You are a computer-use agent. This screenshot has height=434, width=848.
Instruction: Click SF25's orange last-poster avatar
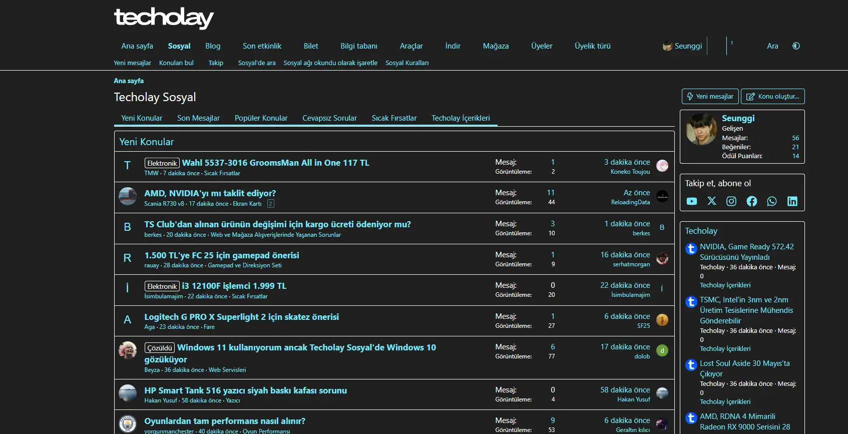[x=662, y=320]
